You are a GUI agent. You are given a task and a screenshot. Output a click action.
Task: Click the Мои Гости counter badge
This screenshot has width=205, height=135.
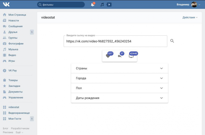(32, 119)
